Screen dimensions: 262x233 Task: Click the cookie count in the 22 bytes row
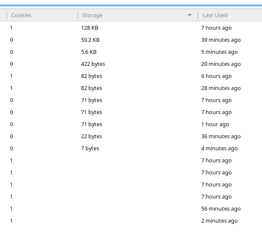coord(11,136)
